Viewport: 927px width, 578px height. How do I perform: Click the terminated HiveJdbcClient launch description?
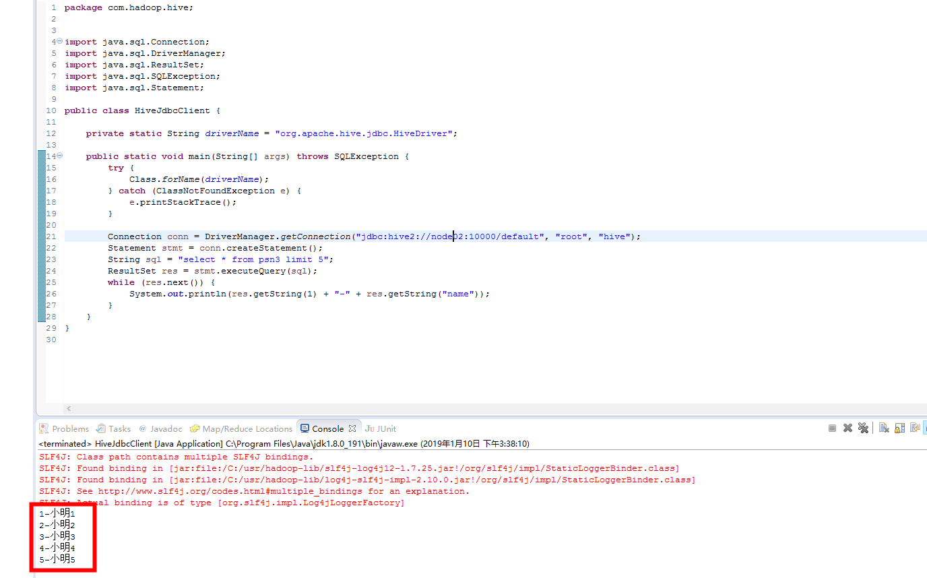coord(284,444)
